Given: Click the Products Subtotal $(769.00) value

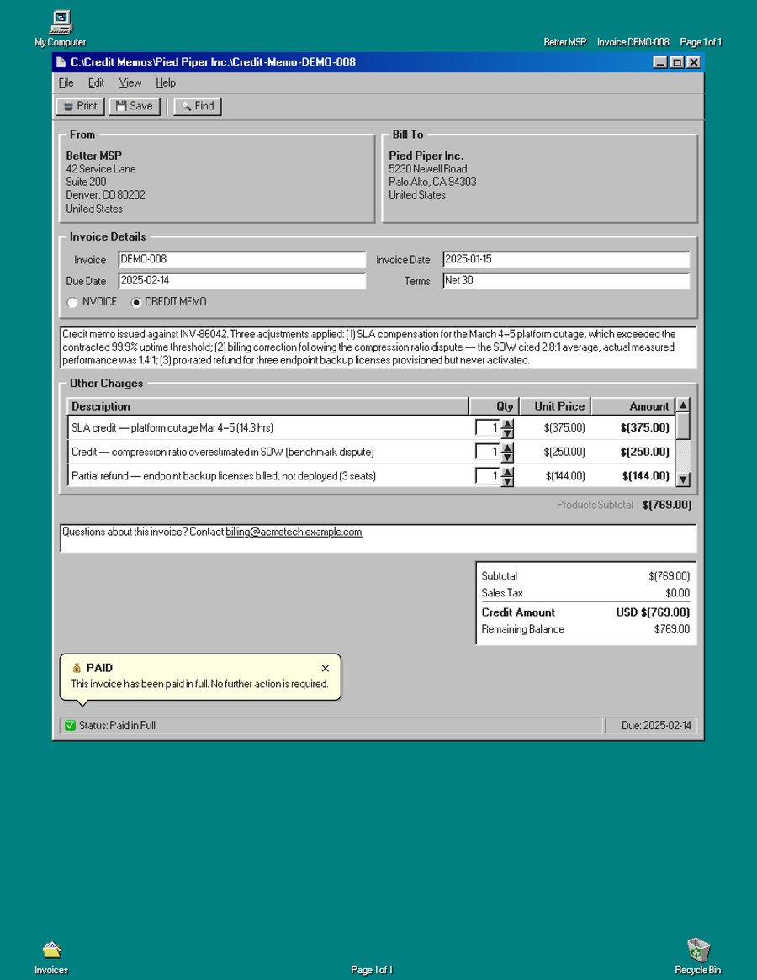Looking at the screenshot, I should 667,505.
